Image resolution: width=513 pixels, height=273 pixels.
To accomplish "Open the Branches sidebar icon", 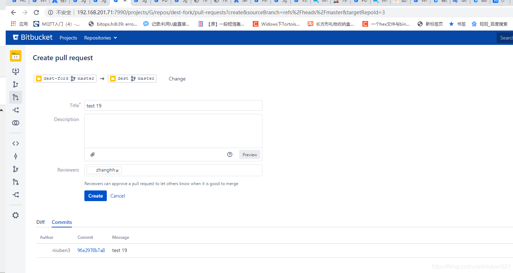I will pyautogui.click(x=16, y=169).
